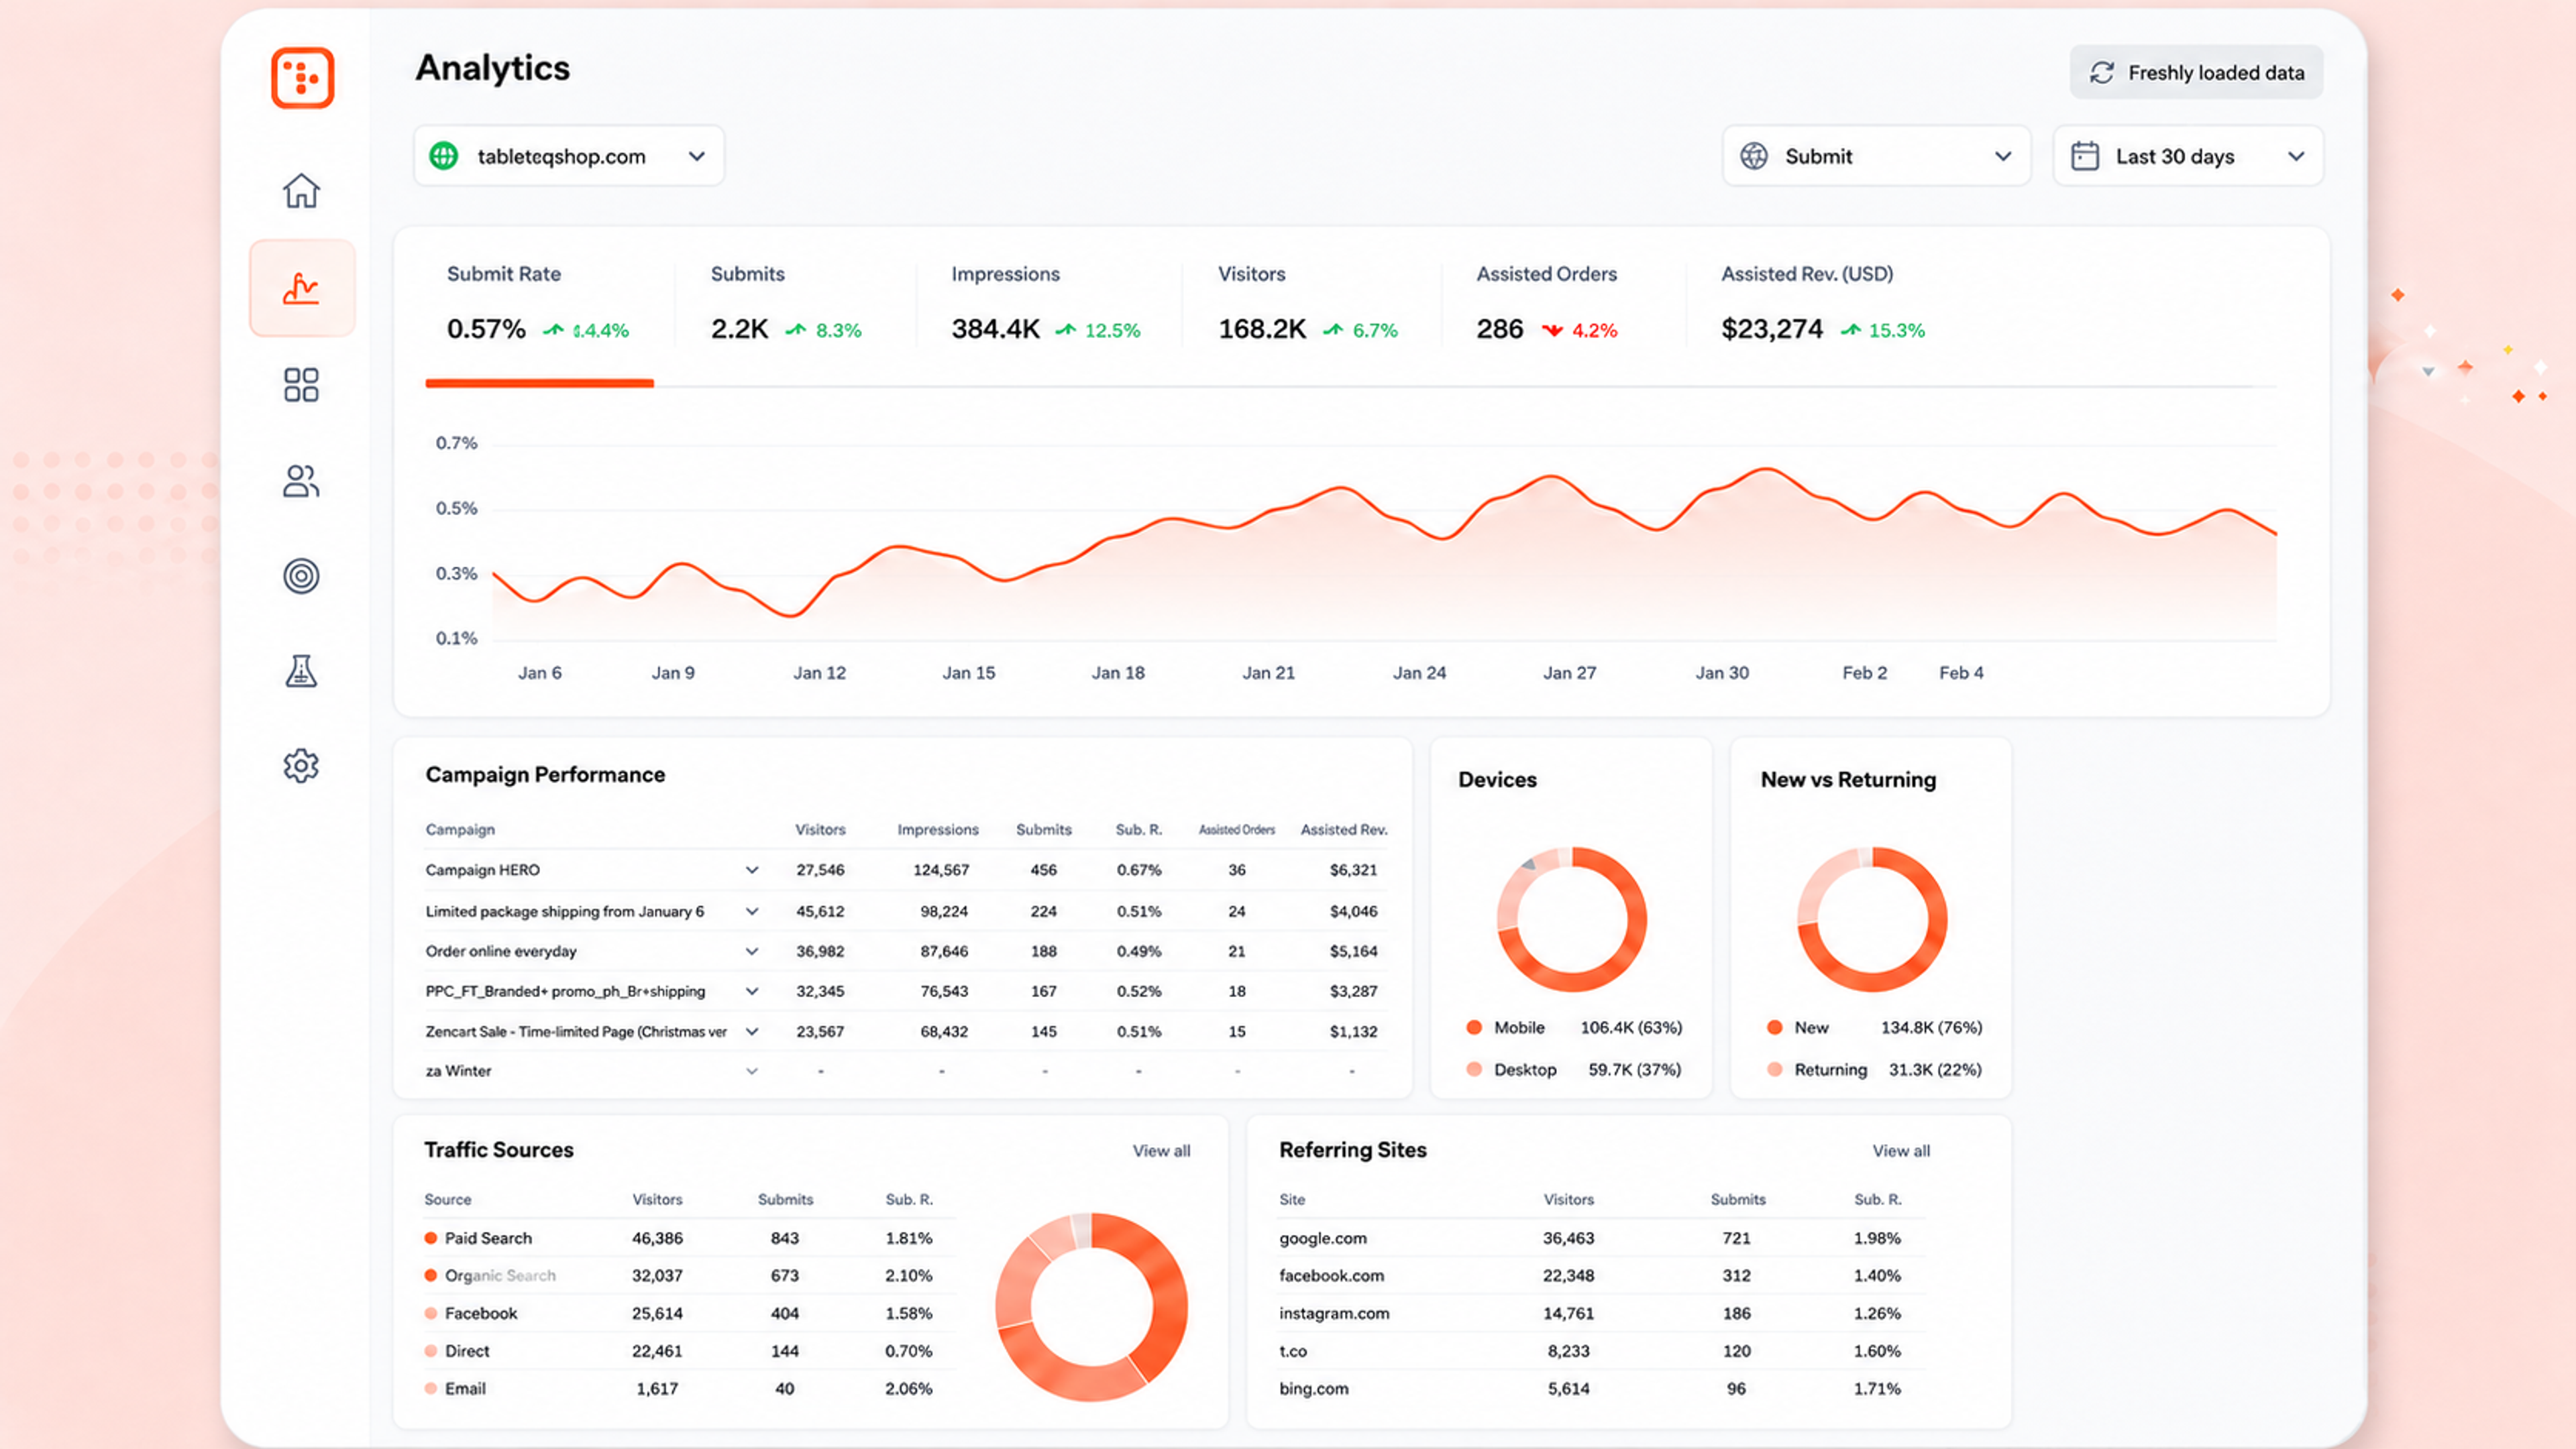Click the Returning legend color dot

coord(1775,1069)
